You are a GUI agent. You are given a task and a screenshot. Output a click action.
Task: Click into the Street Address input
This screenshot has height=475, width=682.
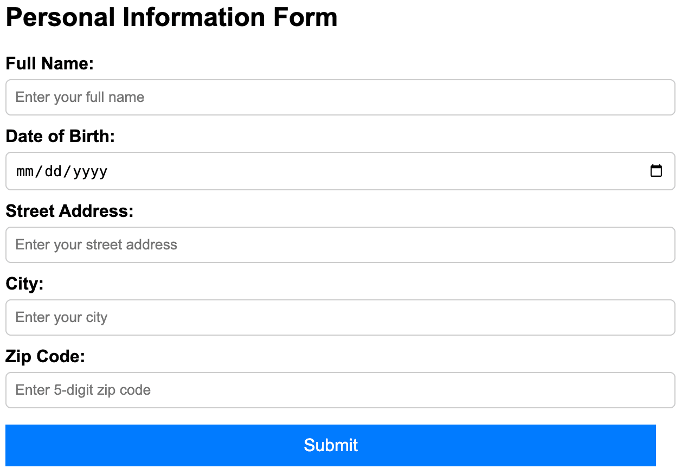coord(340,245)
